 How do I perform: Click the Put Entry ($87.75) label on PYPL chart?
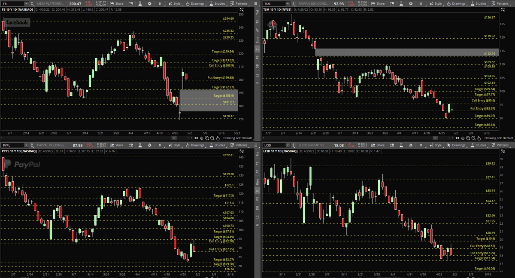click(221, 249)
